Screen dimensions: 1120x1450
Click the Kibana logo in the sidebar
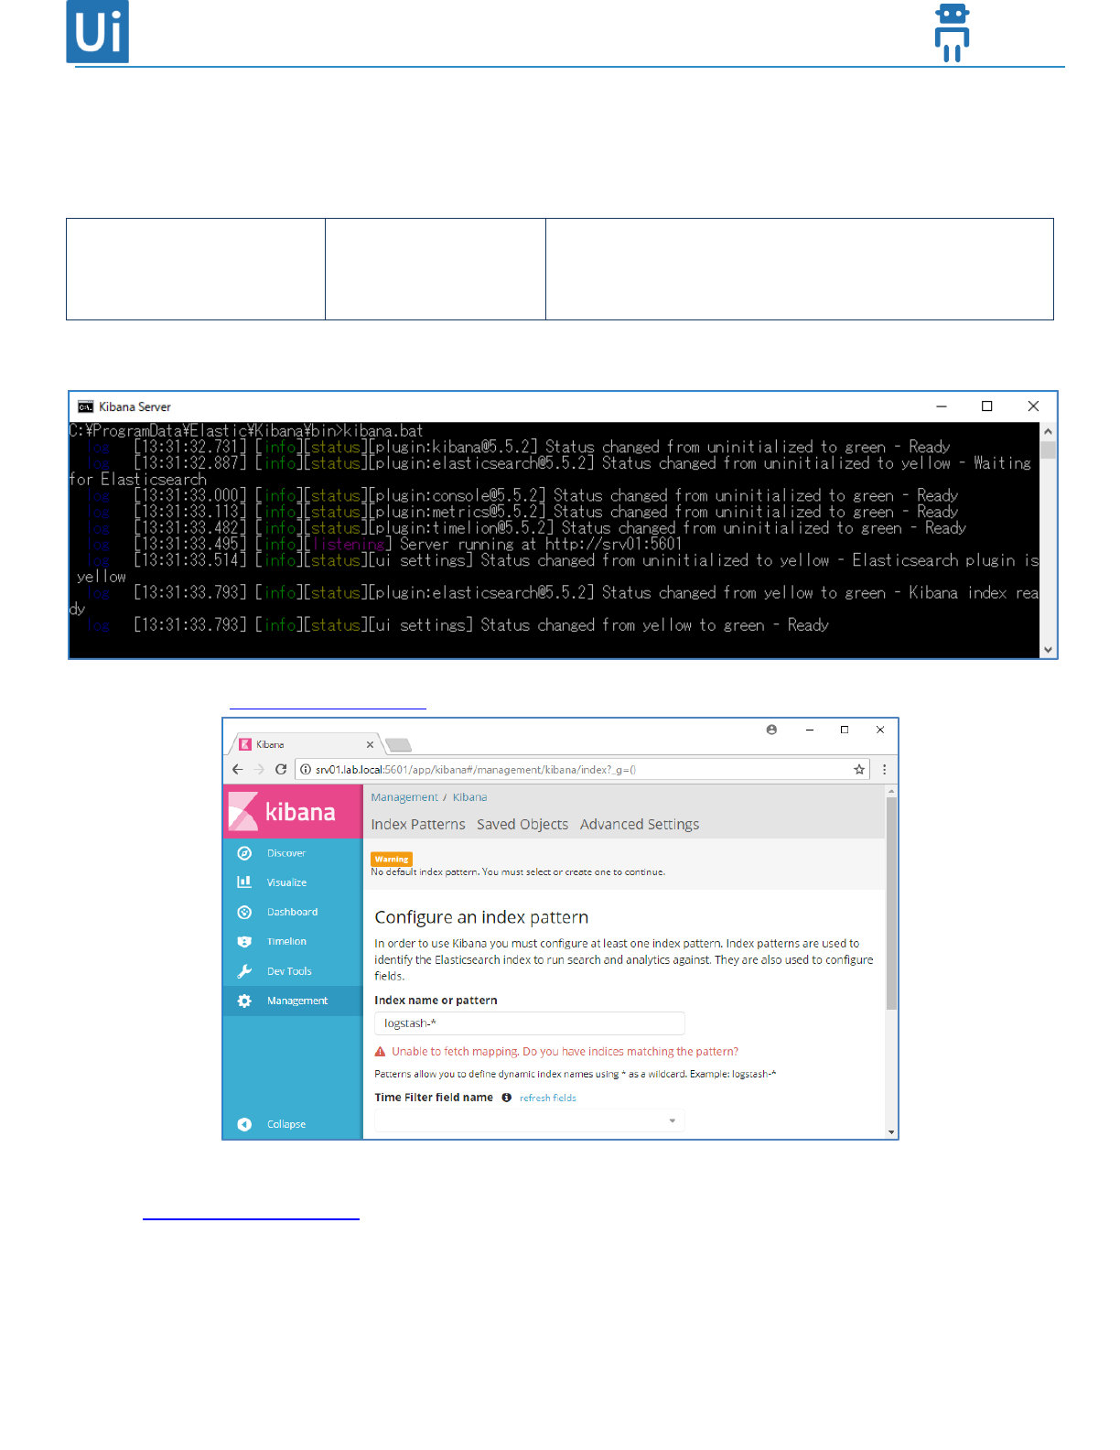tap(282, 812)
